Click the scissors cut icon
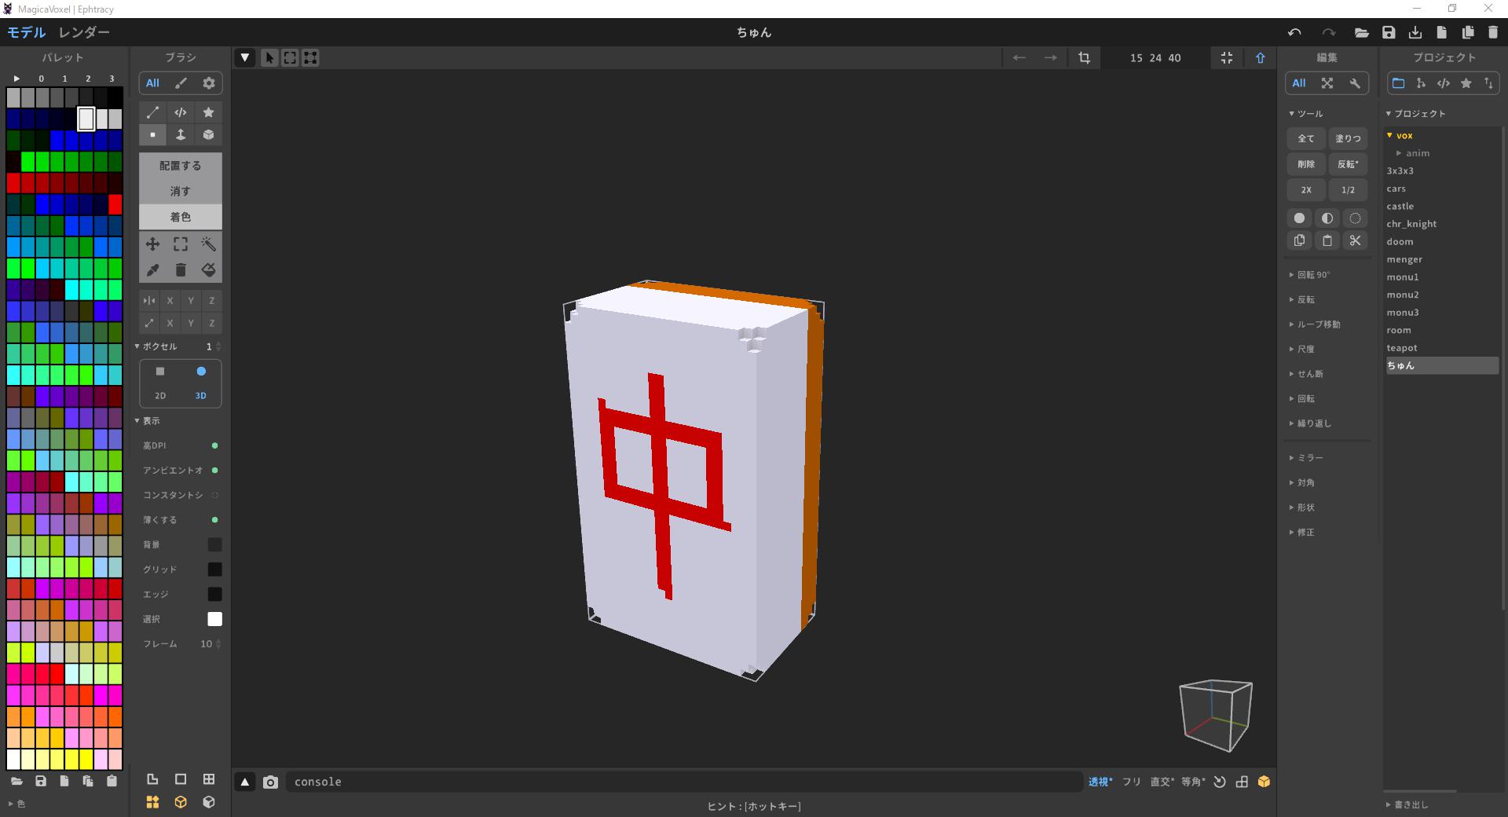The width and height of the screenshot is (1508, 817). click(x=1355, y=240)
